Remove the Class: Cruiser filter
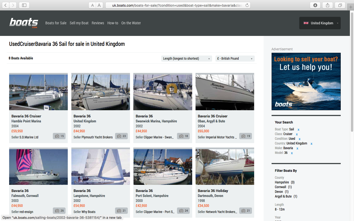The width and height of the screenshot is (354, 221). (x=297, y=134)
